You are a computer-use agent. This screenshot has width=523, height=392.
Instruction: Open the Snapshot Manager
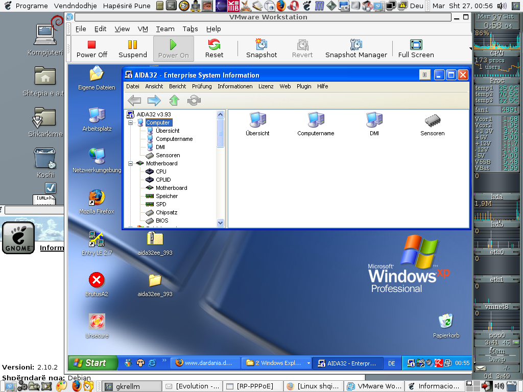(x=356, y=49)
